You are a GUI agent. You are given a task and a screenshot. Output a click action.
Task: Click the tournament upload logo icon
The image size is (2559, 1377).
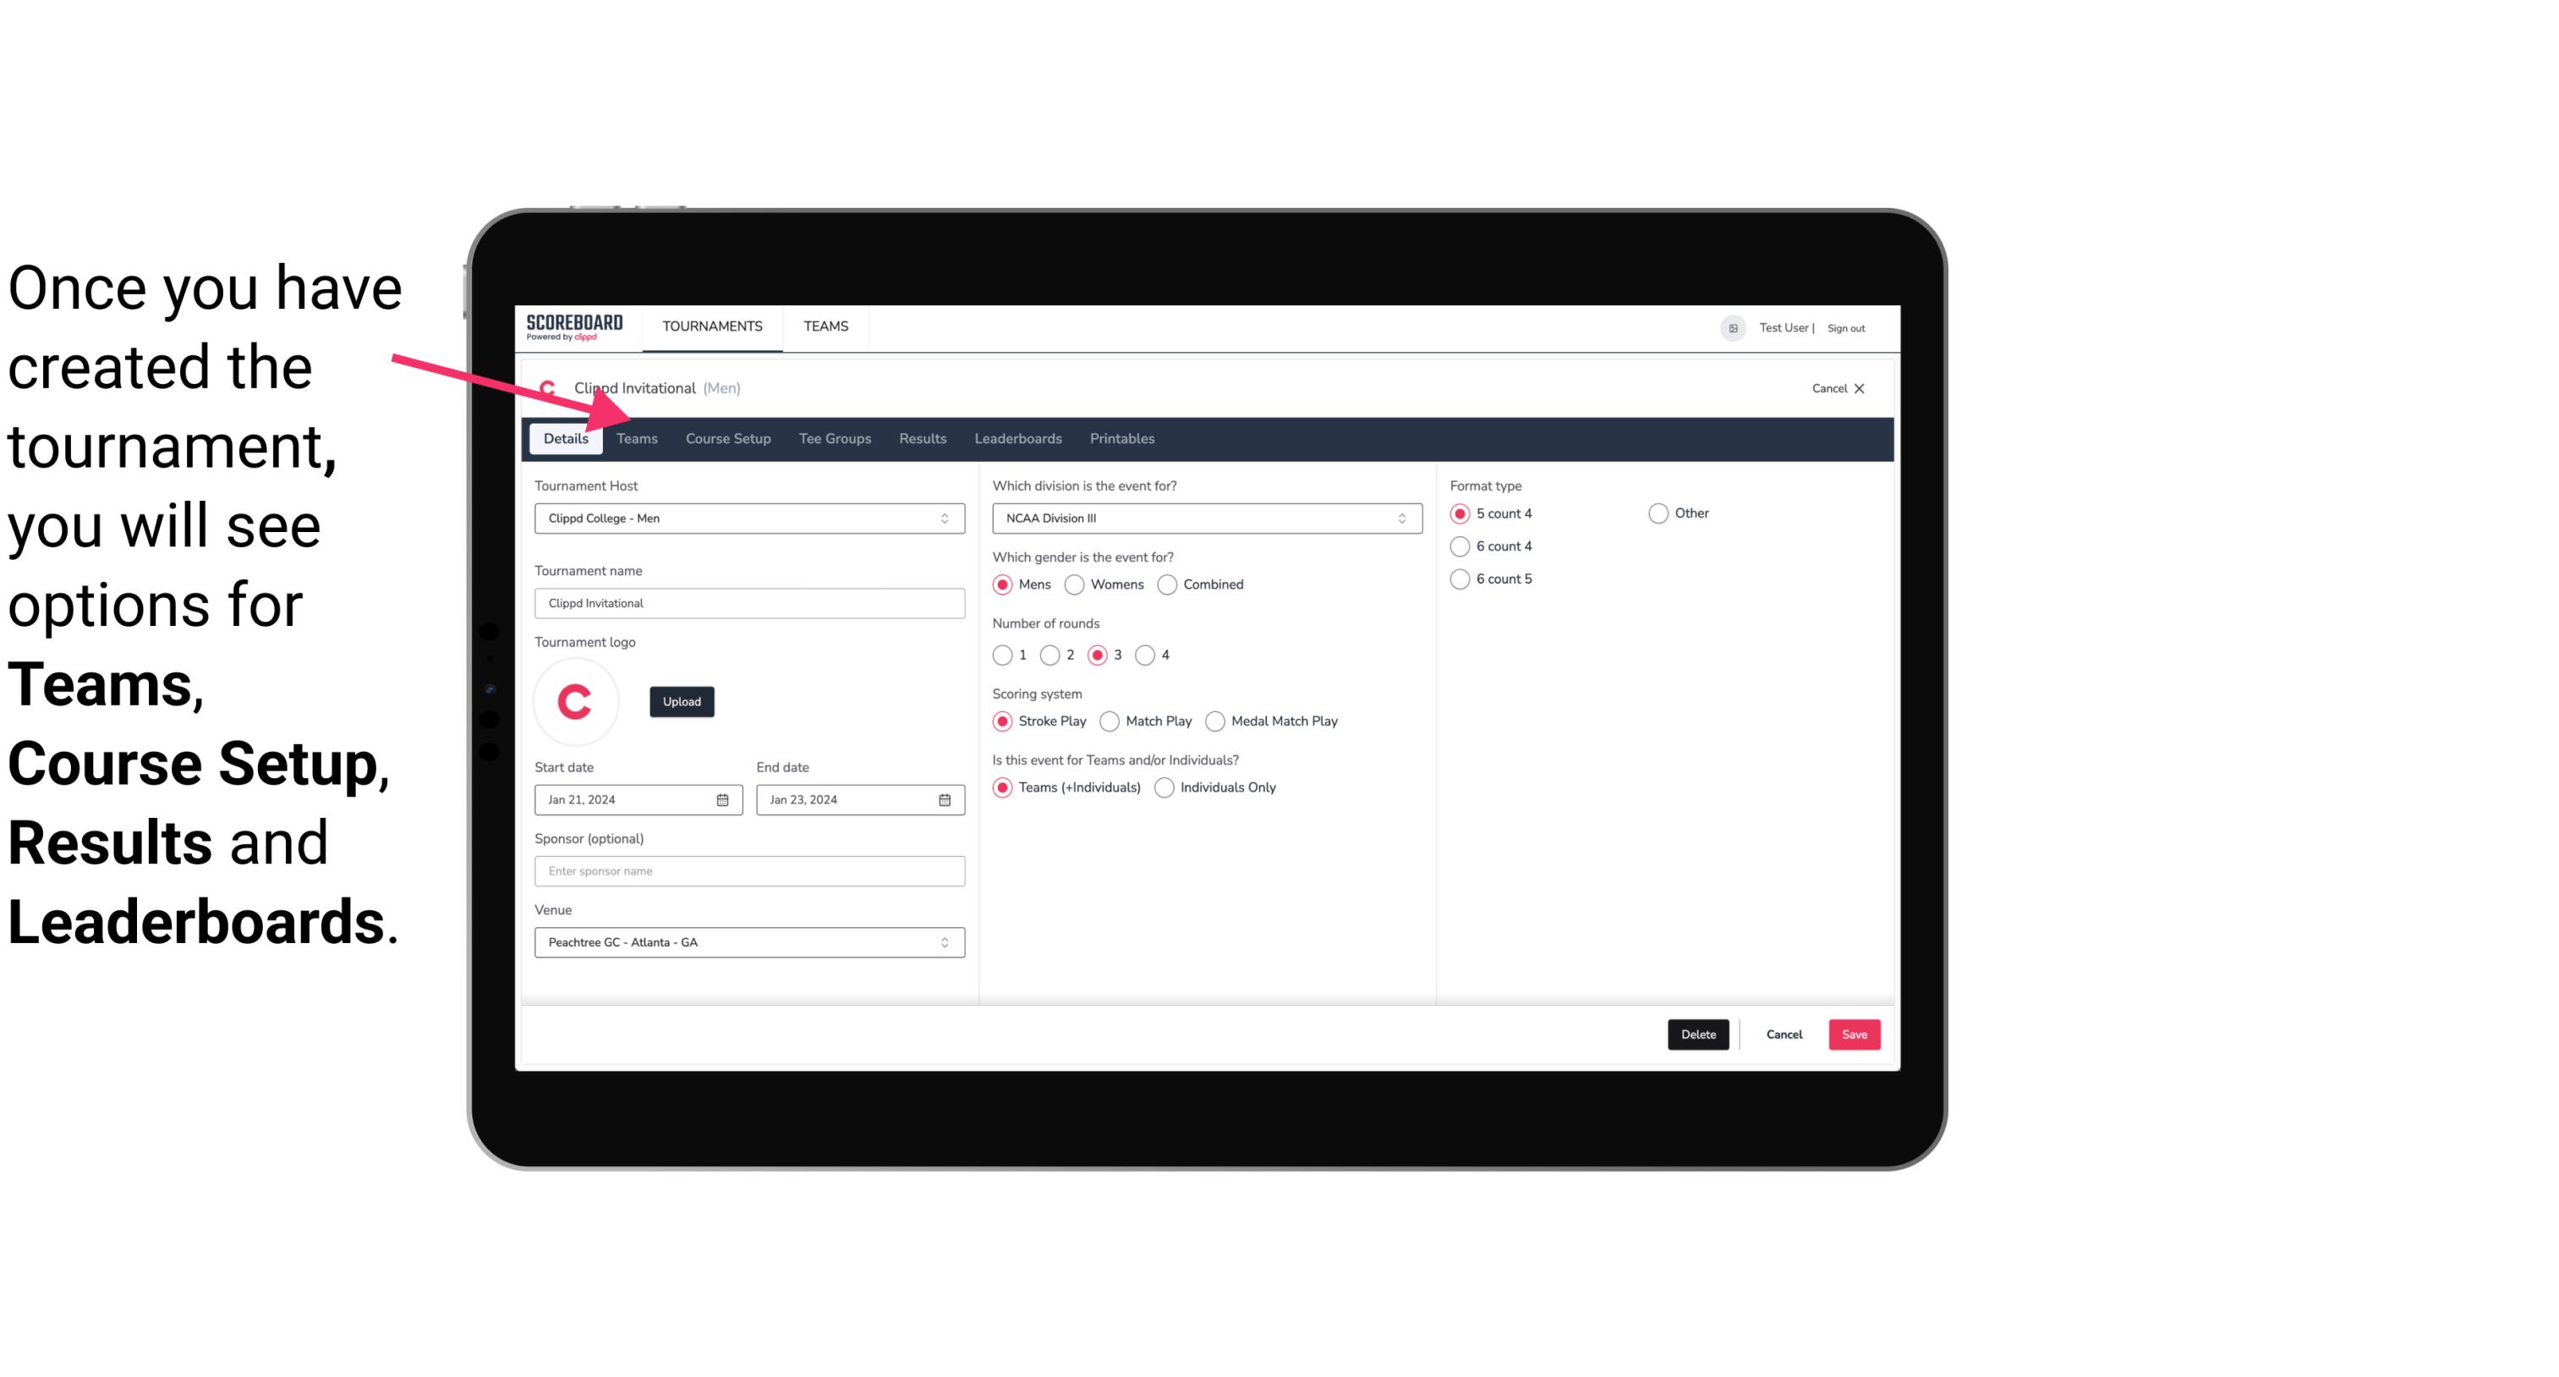click(682, 700)
